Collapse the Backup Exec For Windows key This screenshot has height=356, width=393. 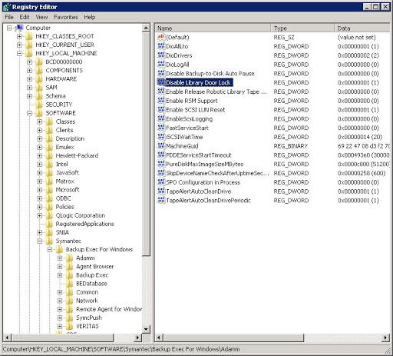tap(50, 250)
